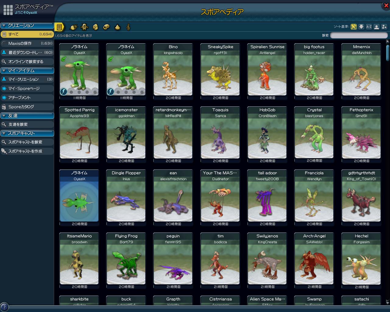Select the Bino creature card
Viewport: 390px width, 312px height.
pyautogui.click(x=173, y=72)
